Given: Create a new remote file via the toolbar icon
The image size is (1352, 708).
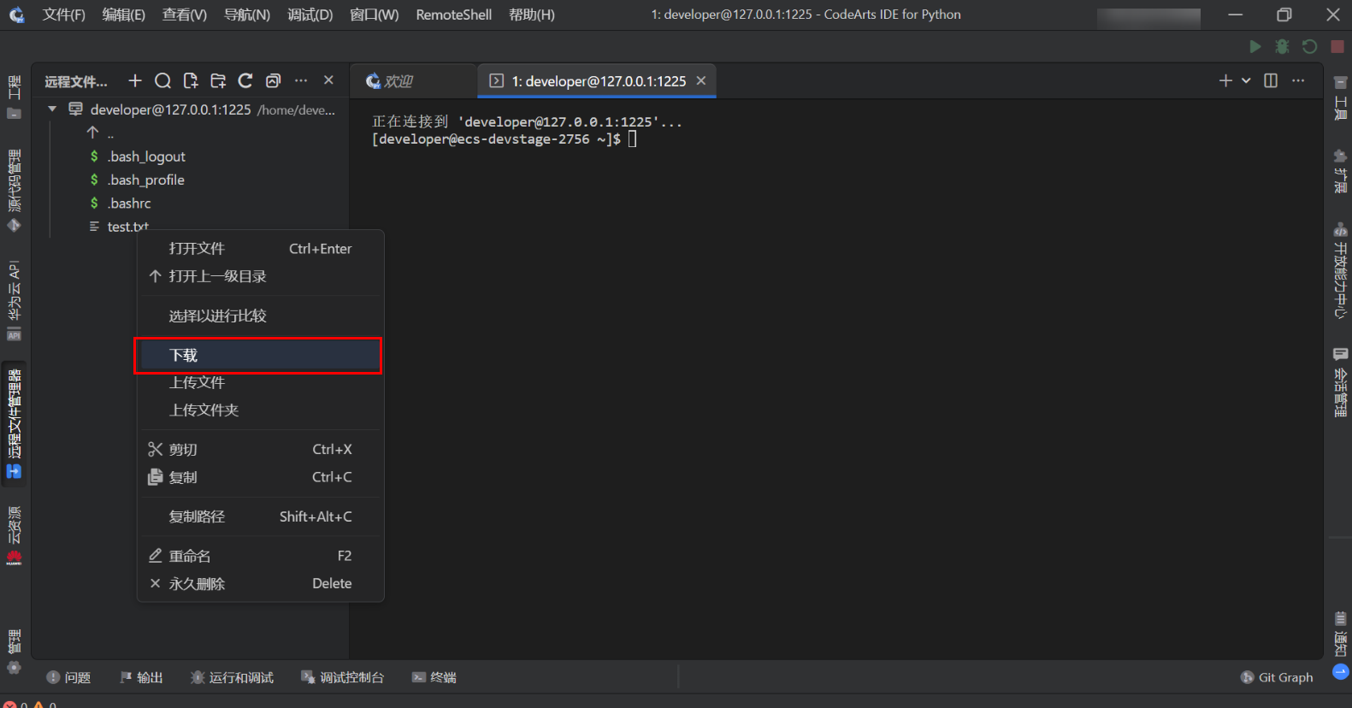Looking at the screenshot, I should click(x=191, y=80).
